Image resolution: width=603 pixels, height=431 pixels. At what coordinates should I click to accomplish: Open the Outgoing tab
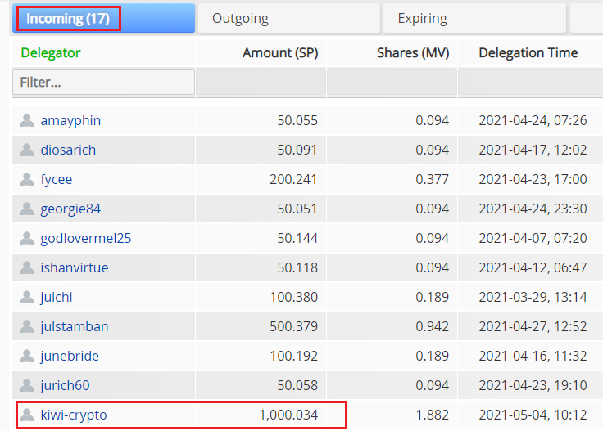pos(289,18)
